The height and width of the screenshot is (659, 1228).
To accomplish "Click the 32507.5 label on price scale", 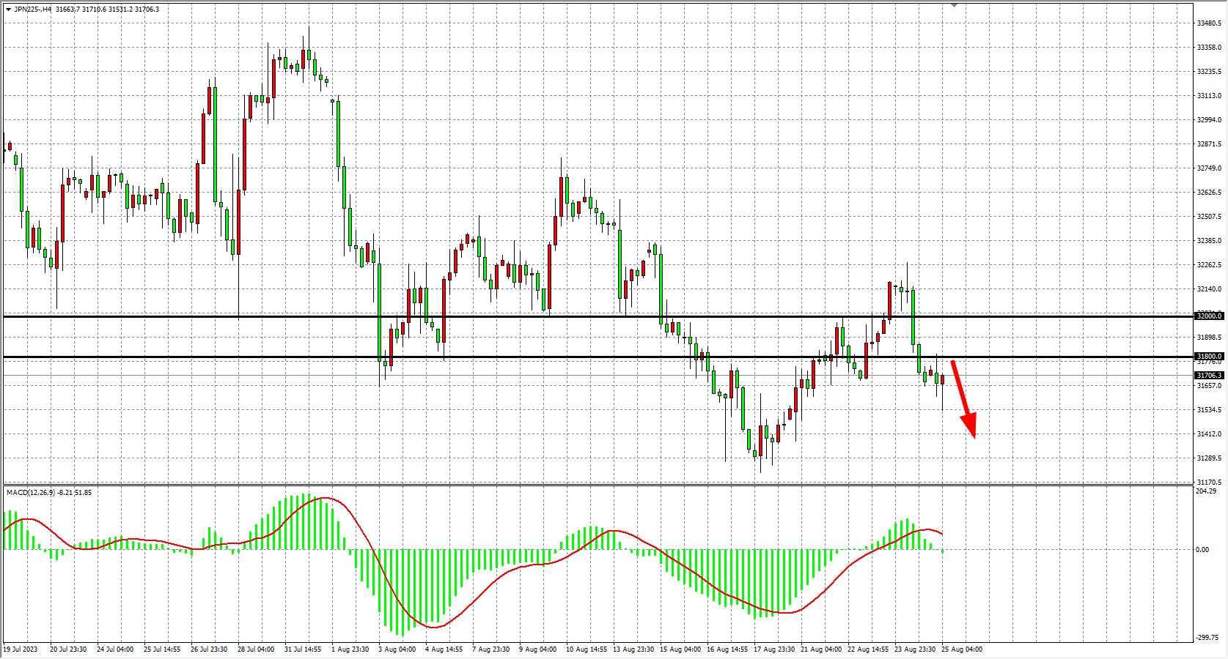I will coord(1209,217).
